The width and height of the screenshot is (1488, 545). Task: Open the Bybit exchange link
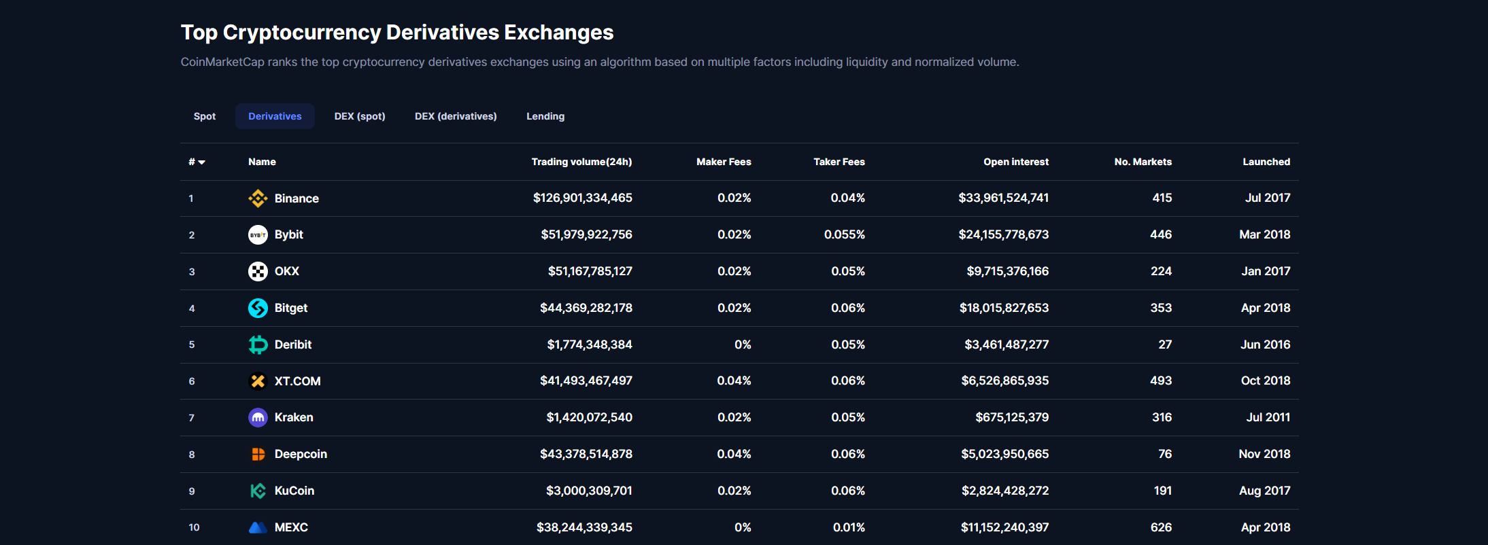coord(289,234)
